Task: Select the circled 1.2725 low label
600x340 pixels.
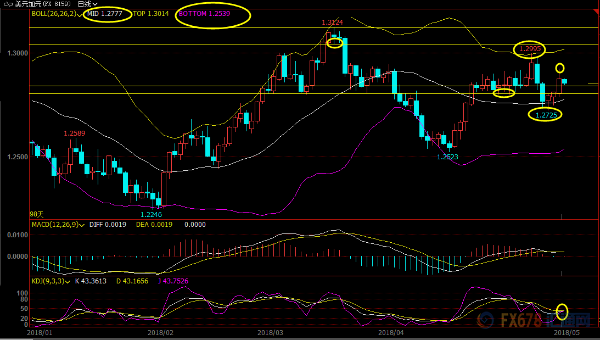Action: [x=545, y=115]
